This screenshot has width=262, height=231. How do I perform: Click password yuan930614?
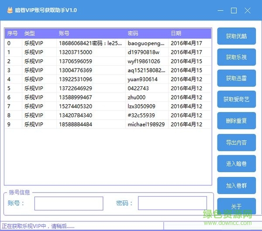point(142,79)
